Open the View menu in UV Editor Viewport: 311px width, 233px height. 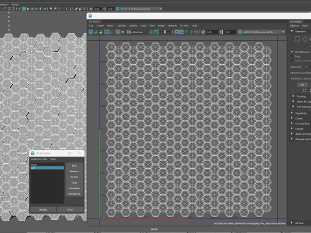(152, 26)
